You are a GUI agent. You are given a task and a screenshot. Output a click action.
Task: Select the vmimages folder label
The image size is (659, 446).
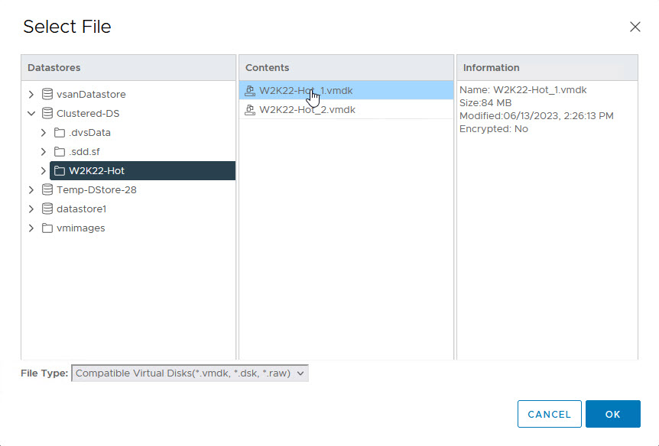tap(80, 228)
